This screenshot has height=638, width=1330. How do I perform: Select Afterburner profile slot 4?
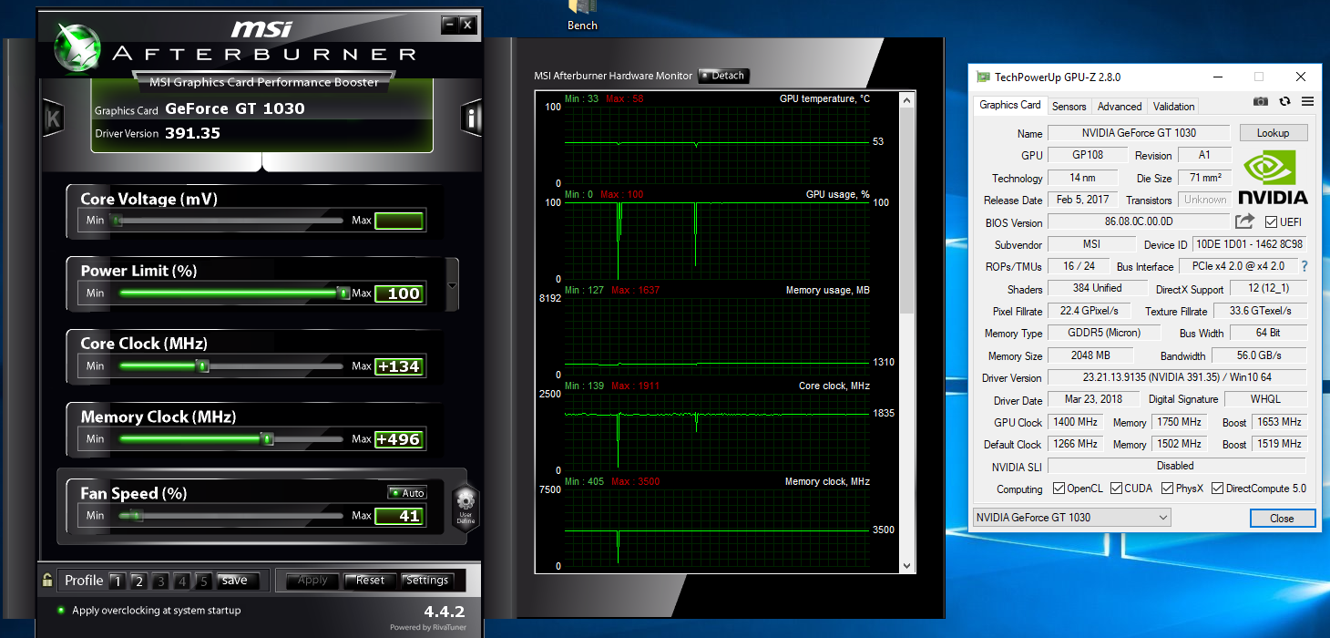(x=182, y=581)
